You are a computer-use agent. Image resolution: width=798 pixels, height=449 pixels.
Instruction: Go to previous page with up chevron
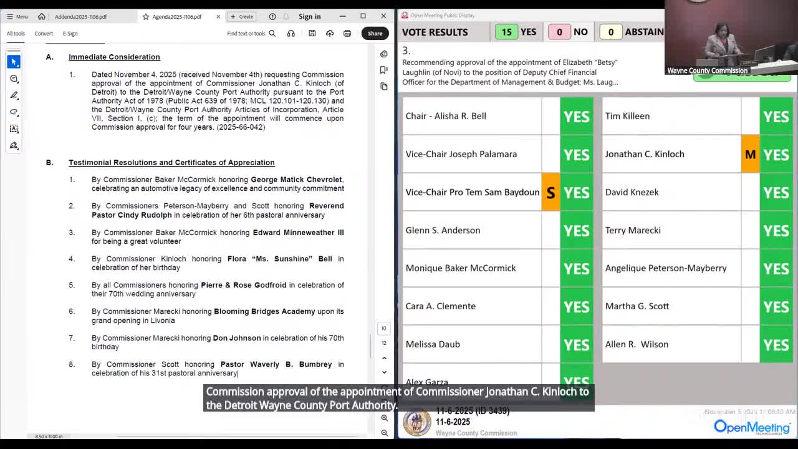click(384, 358)
